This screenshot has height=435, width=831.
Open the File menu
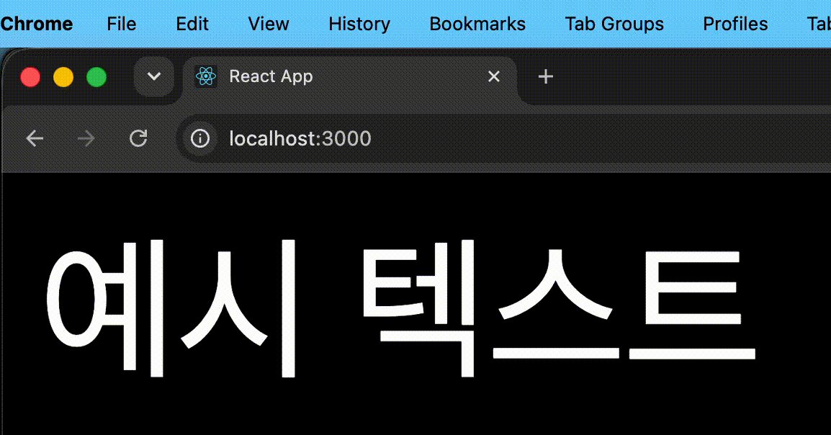coord(122,24)
